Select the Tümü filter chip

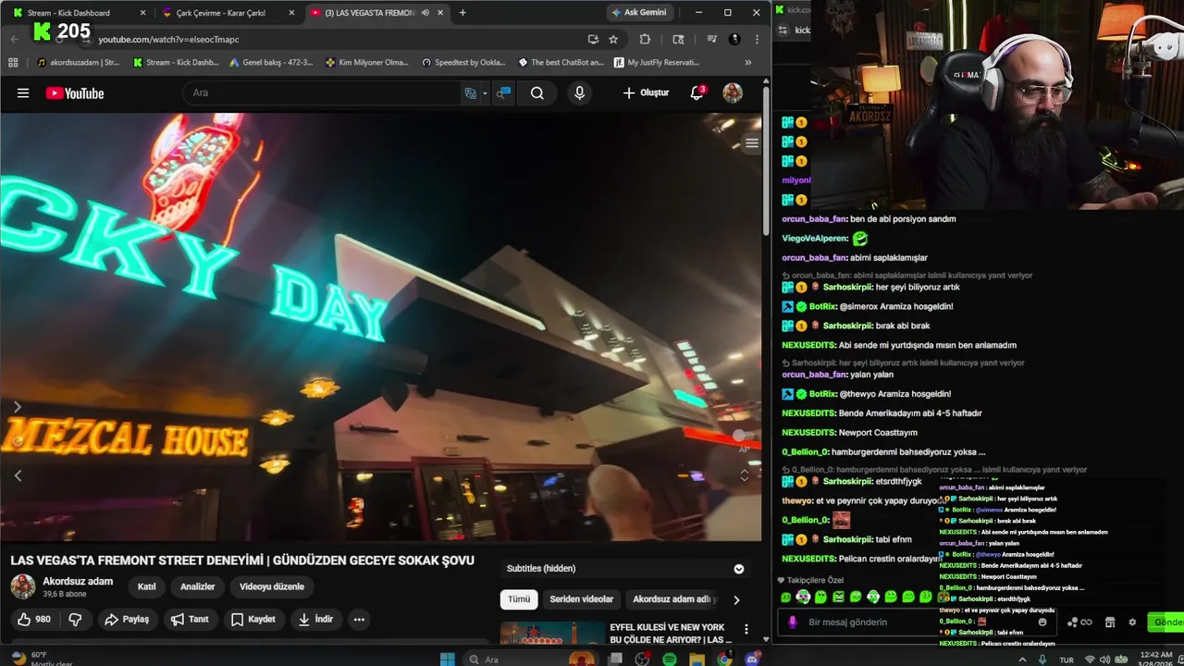519,599
